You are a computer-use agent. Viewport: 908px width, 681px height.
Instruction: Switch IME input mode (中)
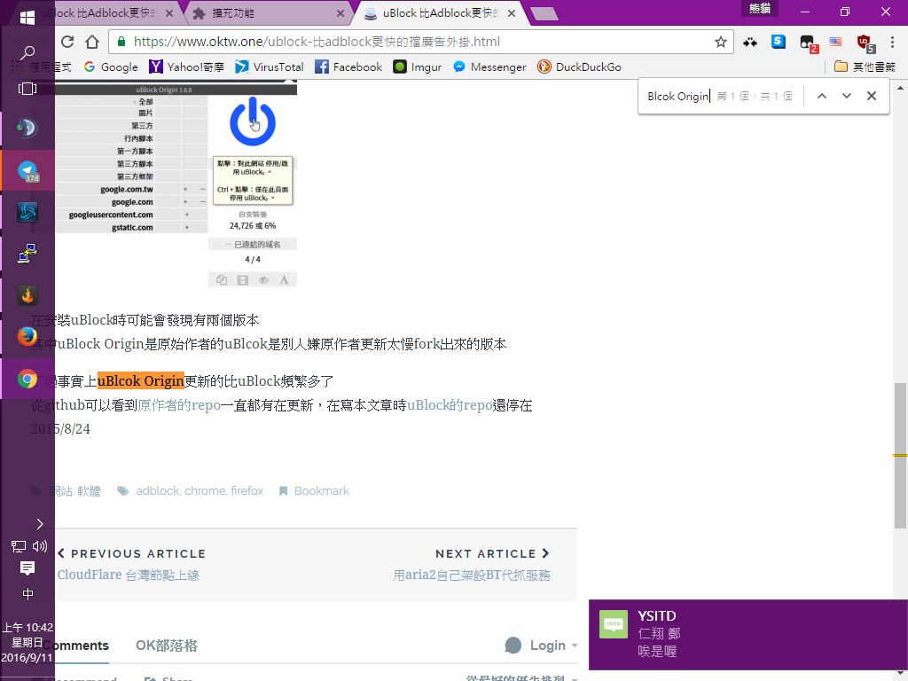[27, 594]
